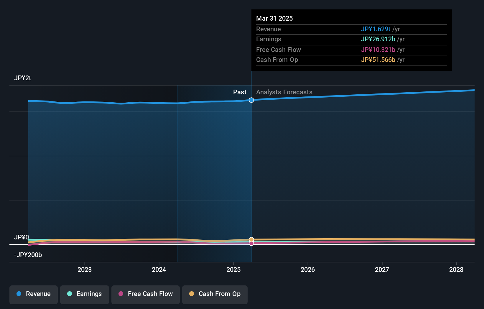
Task: Open the Analysts Forecasts section
Action: pyautogui.click(x=284, y=92)
